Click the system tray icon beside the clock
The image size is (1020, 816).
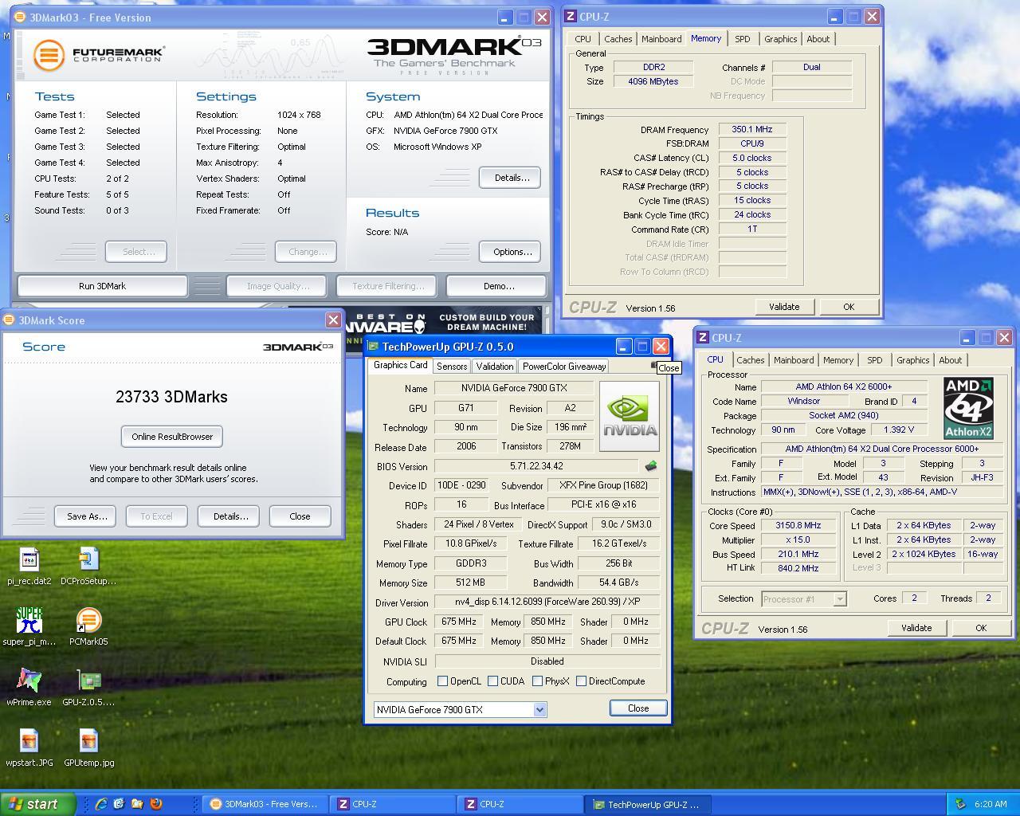[x=960, y=804]
